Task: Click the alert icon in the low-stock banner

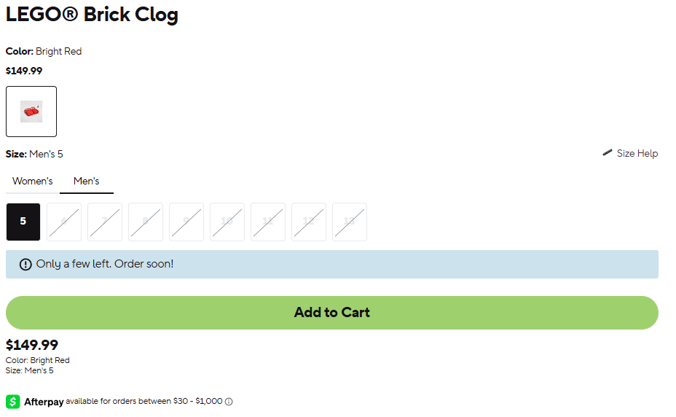Action: pyautogui.click(x=25, y=264)
